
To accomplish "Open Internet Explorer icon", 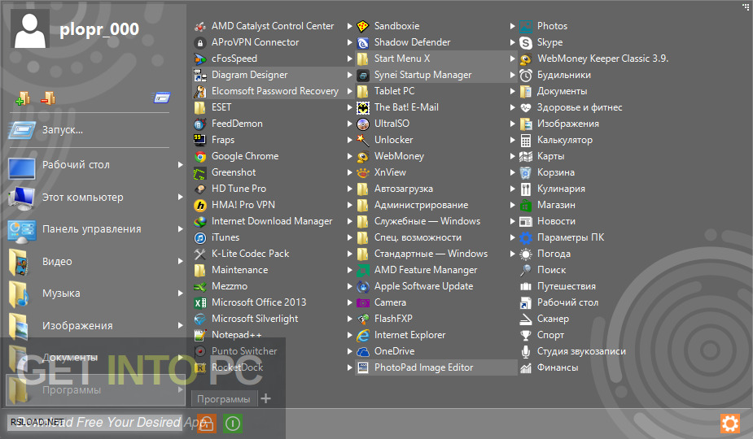I will [x=363, y=336].
